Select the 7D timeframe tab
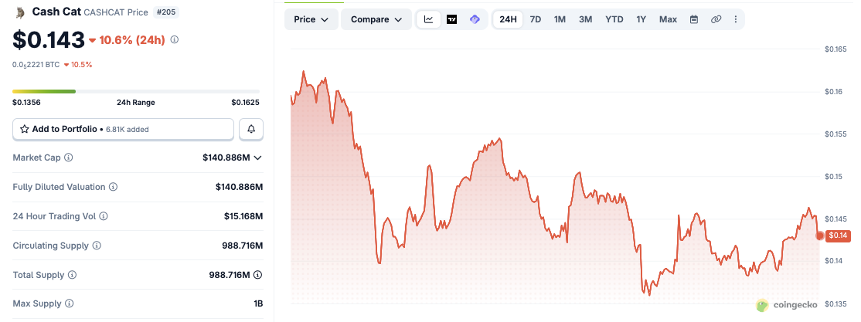The image size is (861, 322). [536, 19]
